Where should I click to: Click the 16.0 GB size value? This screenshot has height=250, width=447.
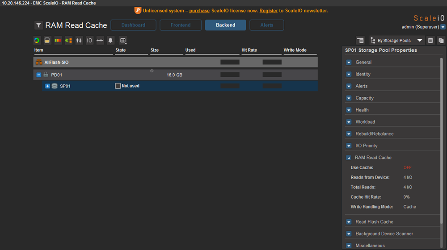coord(174,75)
